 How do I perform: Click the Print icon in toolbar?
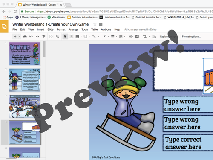coord(25,37)
